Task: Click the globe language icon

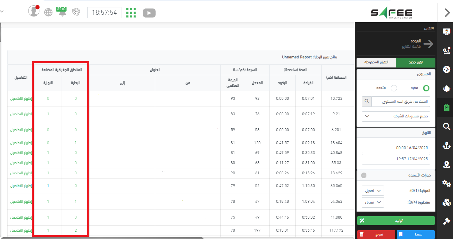Action: point(48,13)
